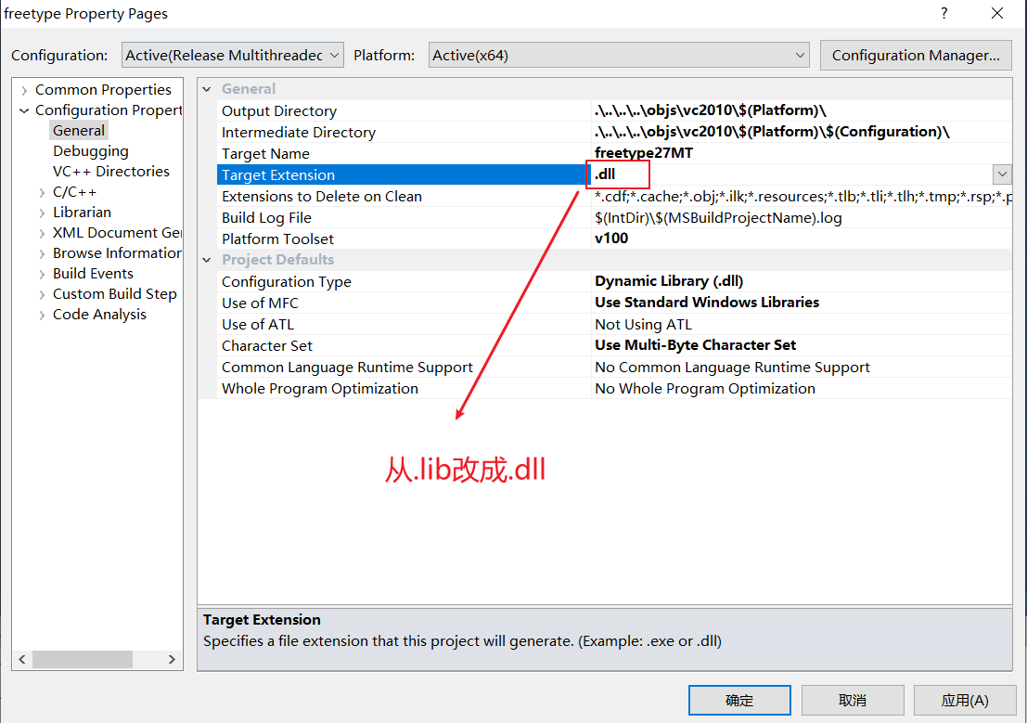Screen dimensions: 1027x723
Task: Expand the Common Properties tree node
Action: click(x=24, y=90)
